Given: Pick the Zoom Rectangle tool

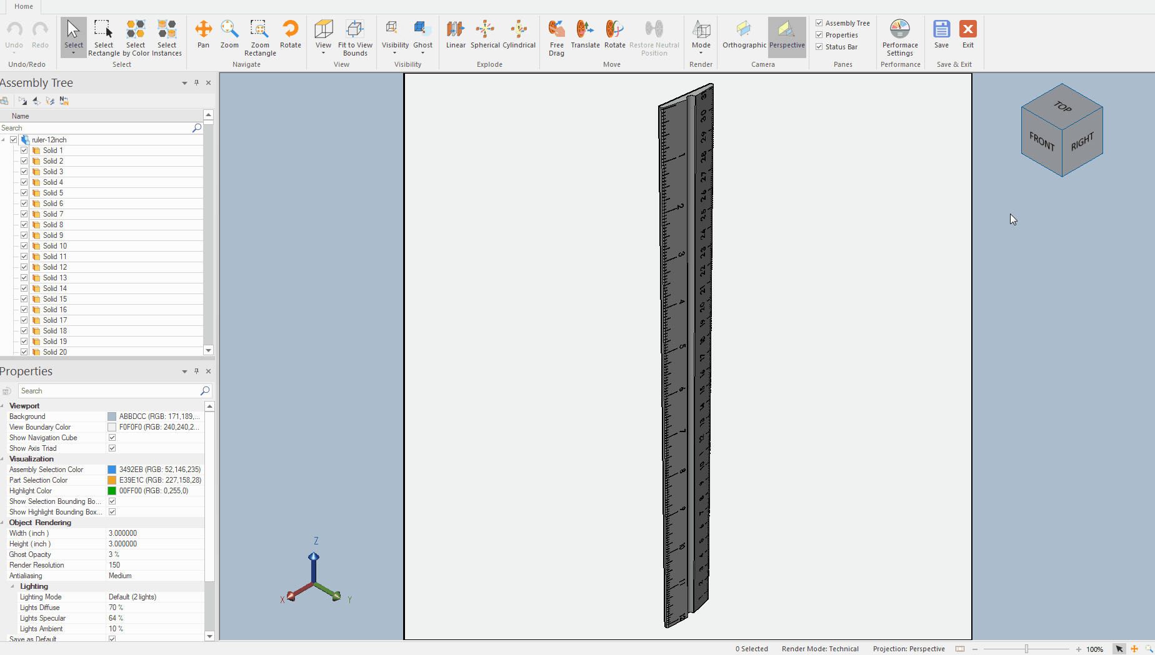Looking at the screenshot, I should coord(260,37).
